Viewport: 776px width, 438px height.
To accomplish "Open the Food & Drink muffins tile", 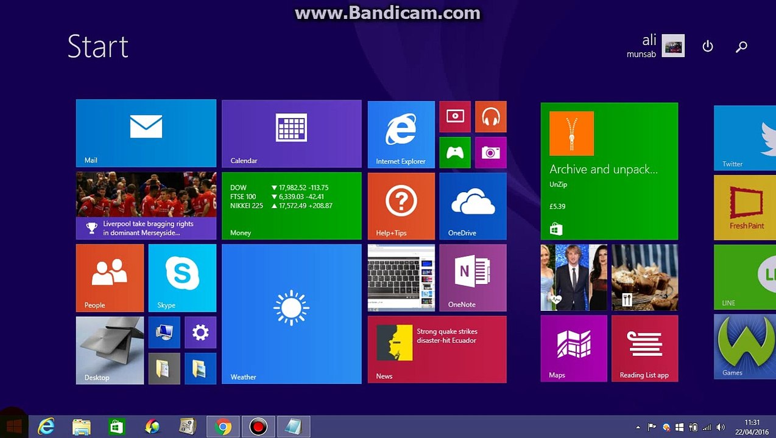I will (645, 277).
